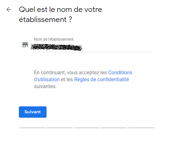The image size is (196, 141).
Task: Click the storefront icon beside the name field
Action: [x=25, y=45]
